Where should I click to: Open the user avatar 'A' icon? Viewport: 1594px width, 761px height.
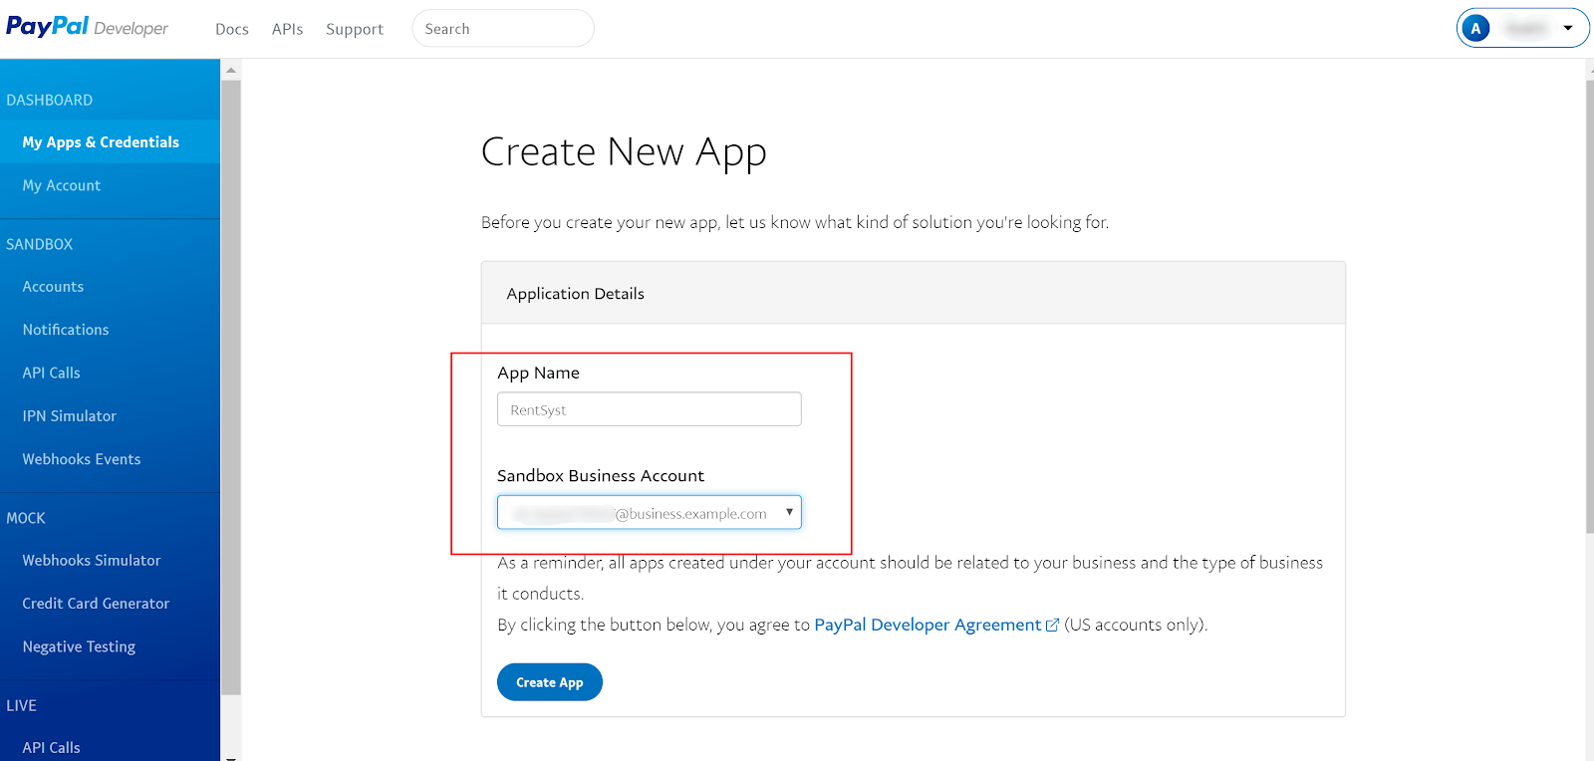coord(1475,28)
